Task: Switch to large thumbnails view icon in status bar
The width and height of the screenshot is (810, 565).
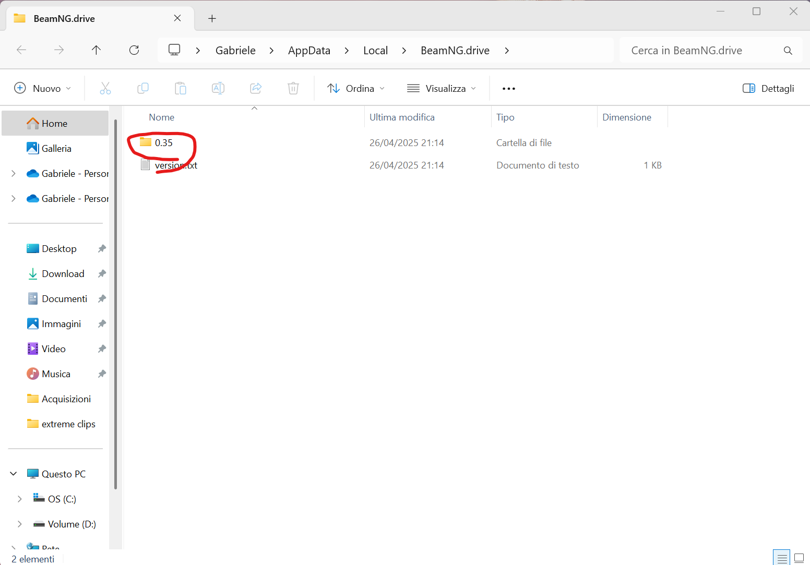Action: point(799,558)
